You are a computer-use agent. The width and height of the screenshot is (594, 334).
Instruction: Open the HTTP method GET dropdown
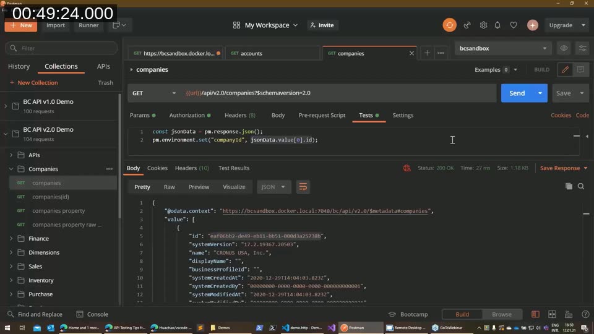coord(154,93)
